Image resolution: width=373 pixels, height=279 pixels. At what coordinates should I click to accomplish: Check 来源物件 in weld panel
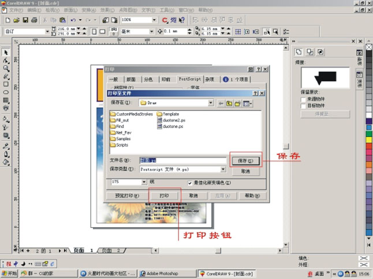[x=303, y=100]
